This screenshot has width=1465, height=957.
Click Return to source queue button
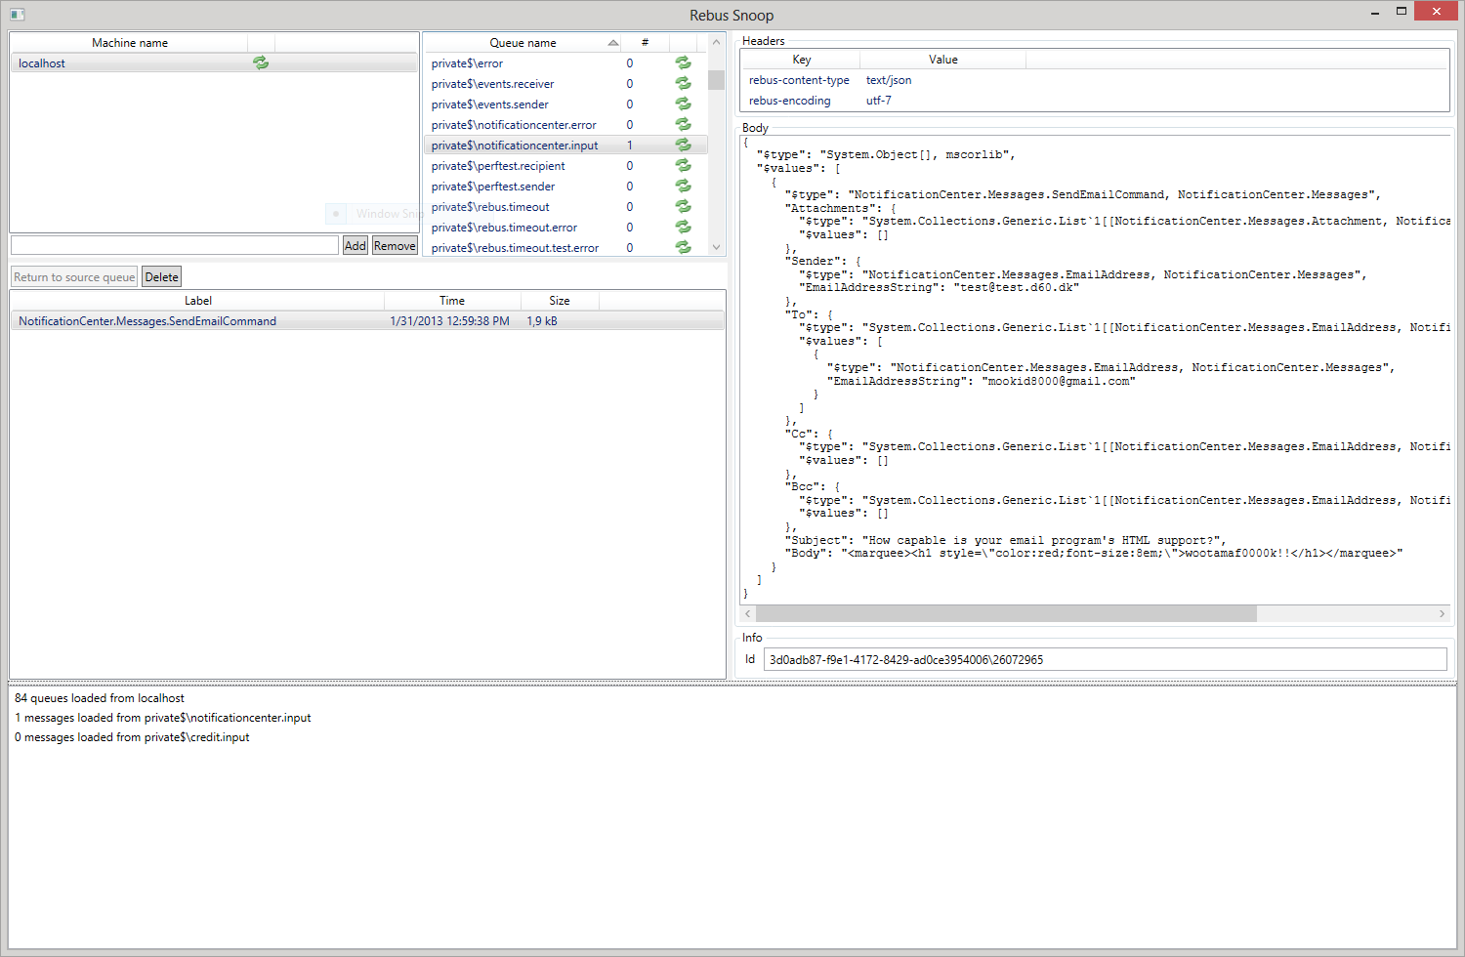pos(74,276)
